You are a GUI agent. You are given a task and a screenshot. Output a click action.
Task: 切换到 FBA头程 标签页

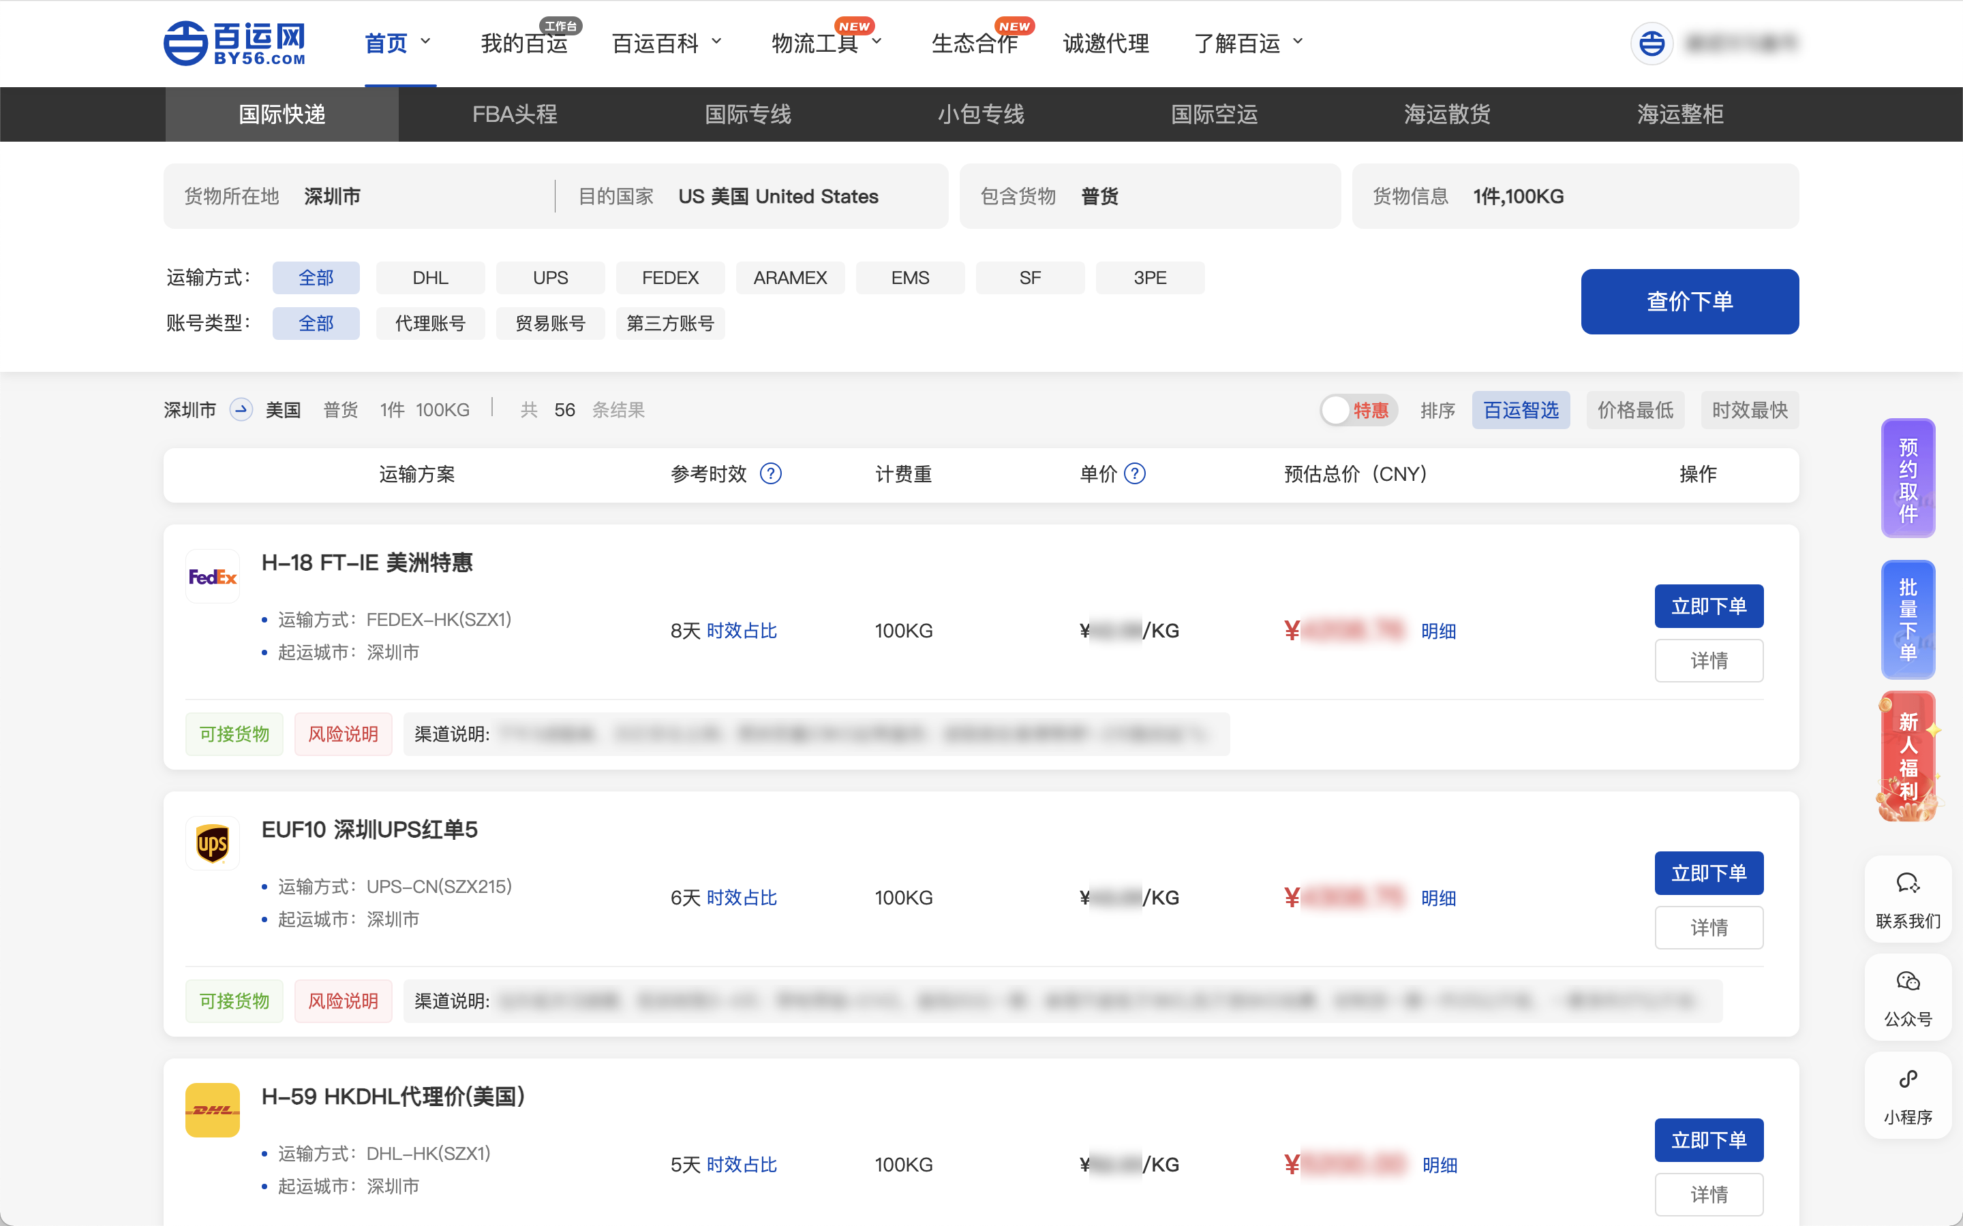click(x=515, y=114)
